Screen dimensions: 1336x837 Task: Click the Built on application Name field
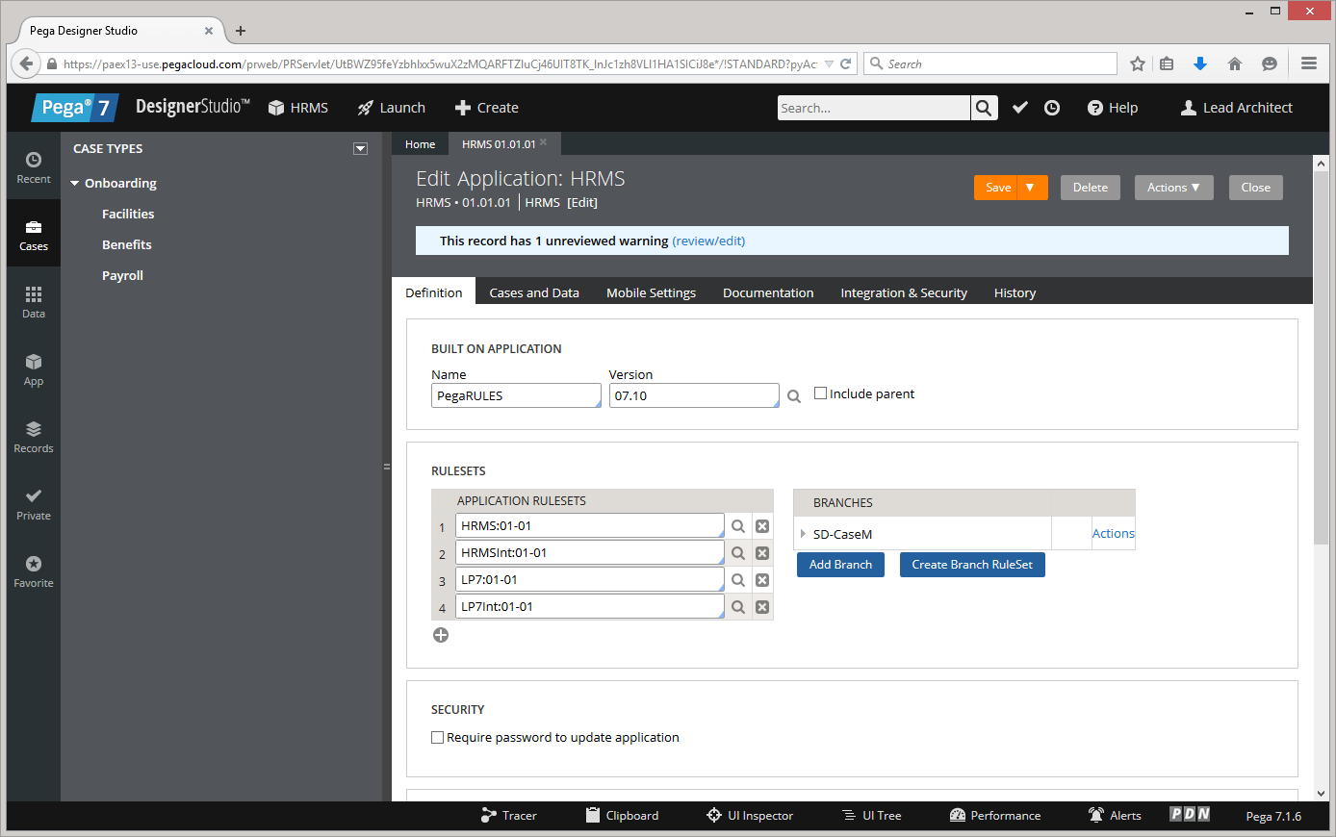click(516, 395)
